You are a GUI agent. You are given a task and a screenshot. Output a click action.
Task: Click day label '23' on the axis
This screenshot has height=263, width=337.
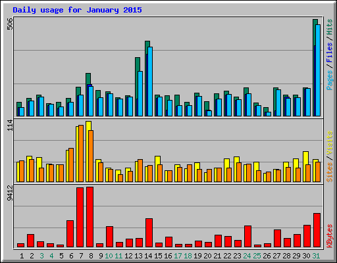pyautogui.click(x=237, y=256)
